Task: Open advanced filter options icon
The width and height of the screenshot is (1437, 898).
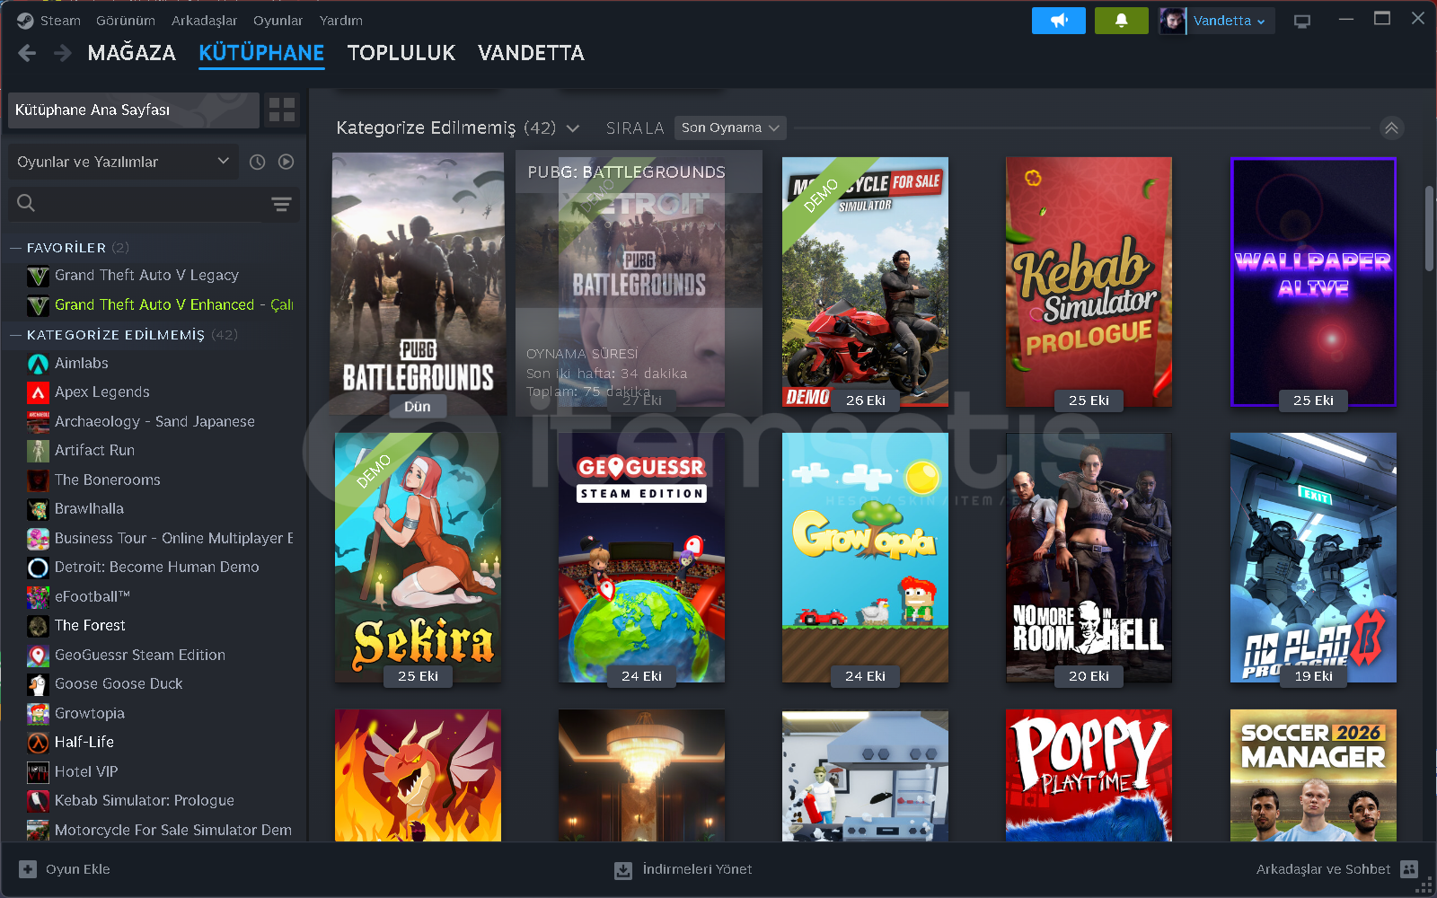Action: [x=281, y=204]
